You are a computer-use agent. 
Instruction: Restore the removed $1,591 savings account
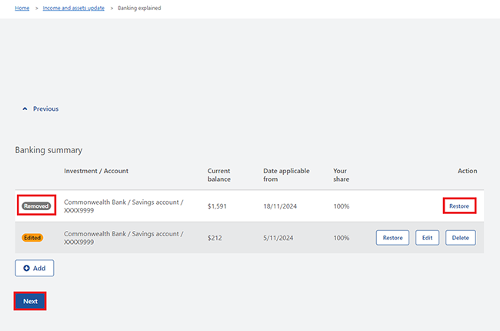click(x=459, y=206)
